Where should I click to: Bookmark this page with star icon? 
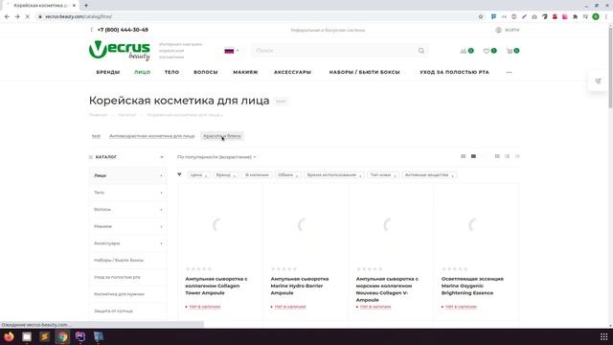[481, 17]
